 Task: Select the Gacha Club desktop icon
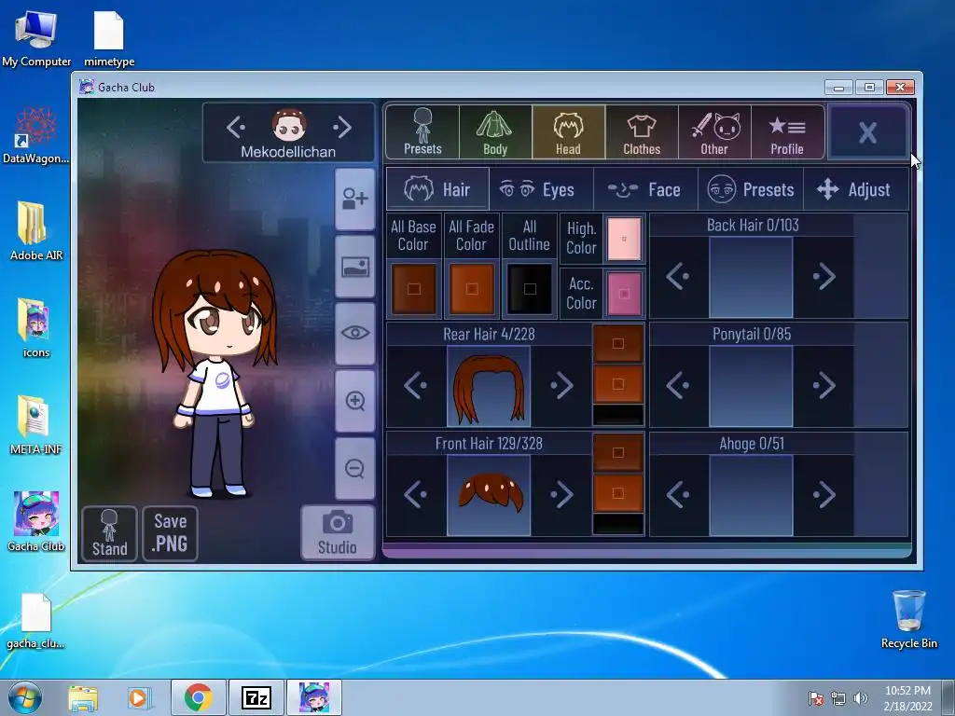click(x=36, y=522)
